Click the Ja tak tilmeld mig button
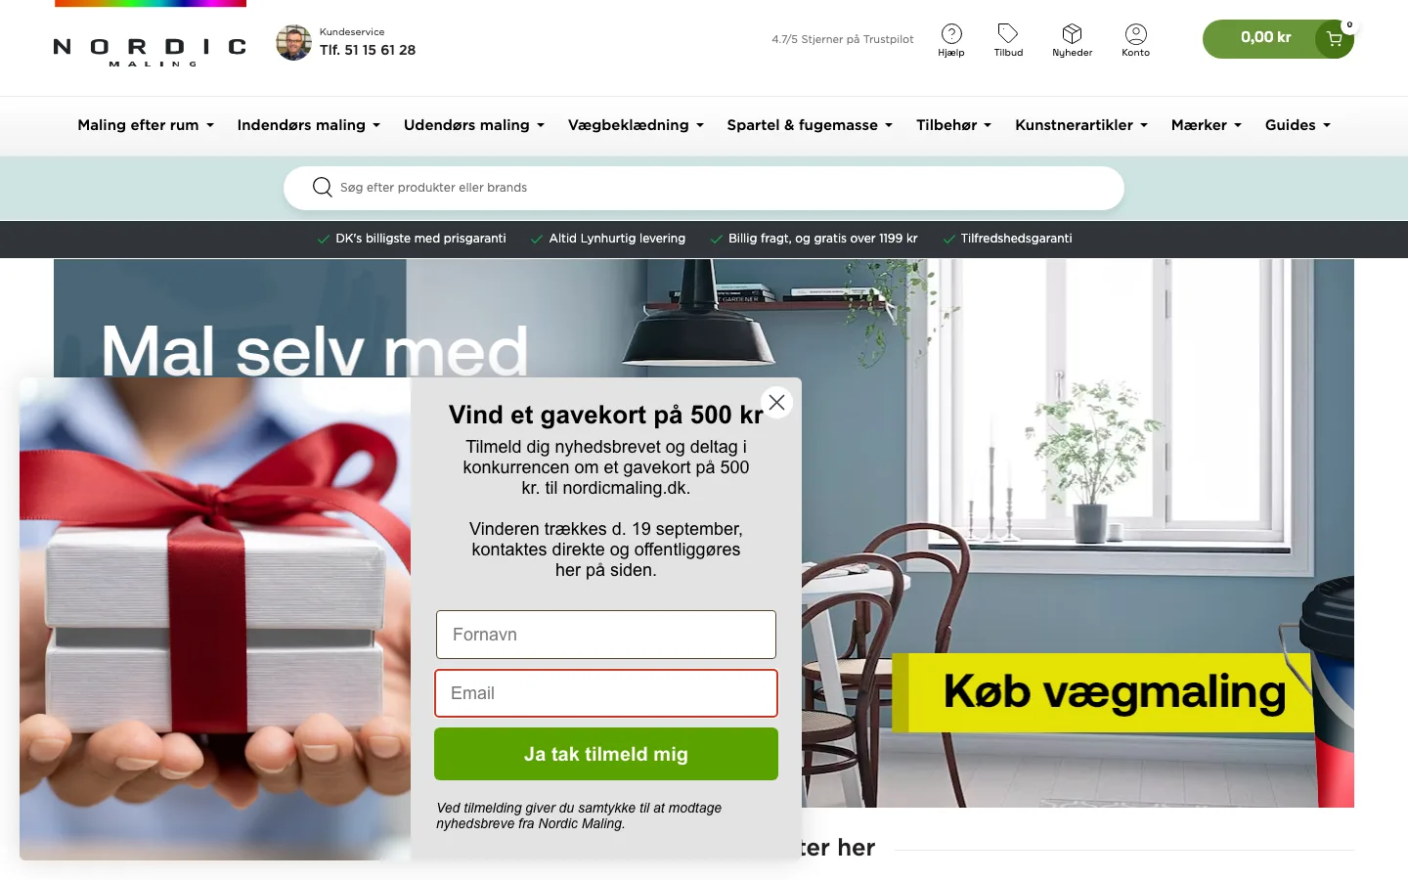The width and height of the screenshot is (1408, 880). (x=606, y=754)
